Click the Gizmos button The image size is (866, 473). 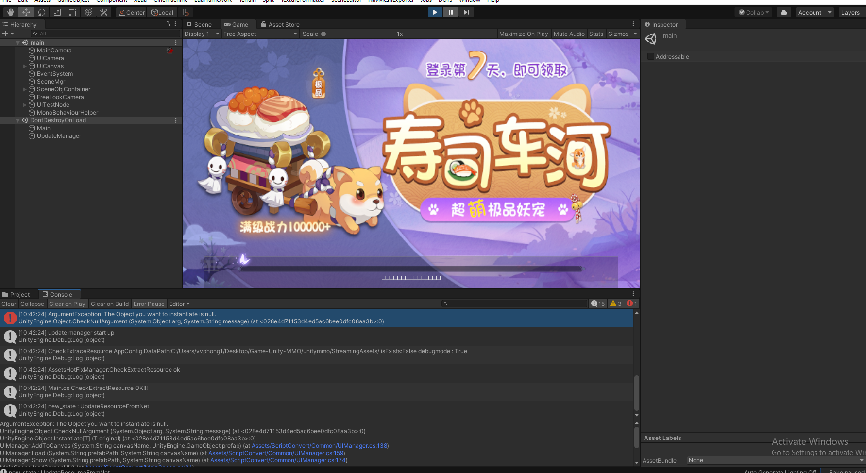(618, 34)
